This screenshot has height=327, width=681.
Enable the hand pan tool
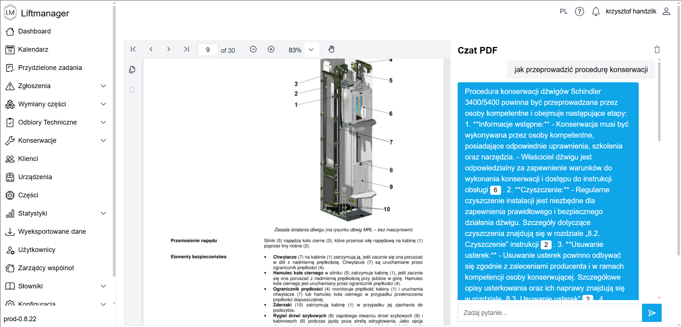click(x=331, y=50)
